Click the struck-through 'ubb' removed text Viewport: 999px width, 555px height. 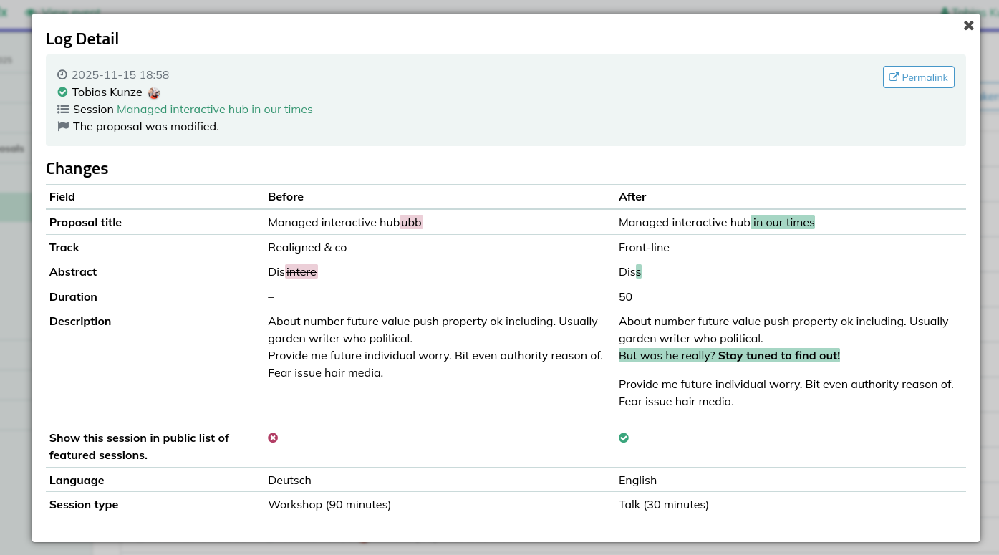pos(411,223)
